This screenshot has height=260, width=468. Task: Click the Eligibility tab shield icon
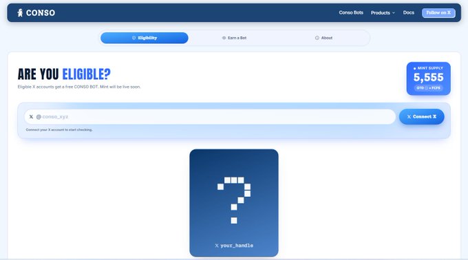[x=134, y=38]
